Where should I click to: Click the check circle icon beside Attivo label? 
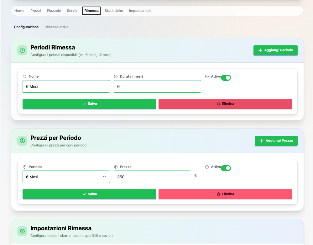coord(207,76)
